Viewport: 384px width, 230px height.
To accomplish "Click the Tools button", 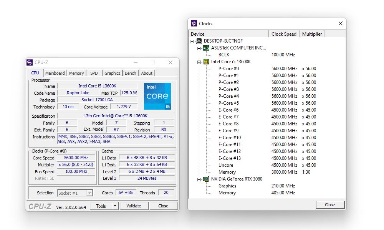I will click(x=101, y=206).
